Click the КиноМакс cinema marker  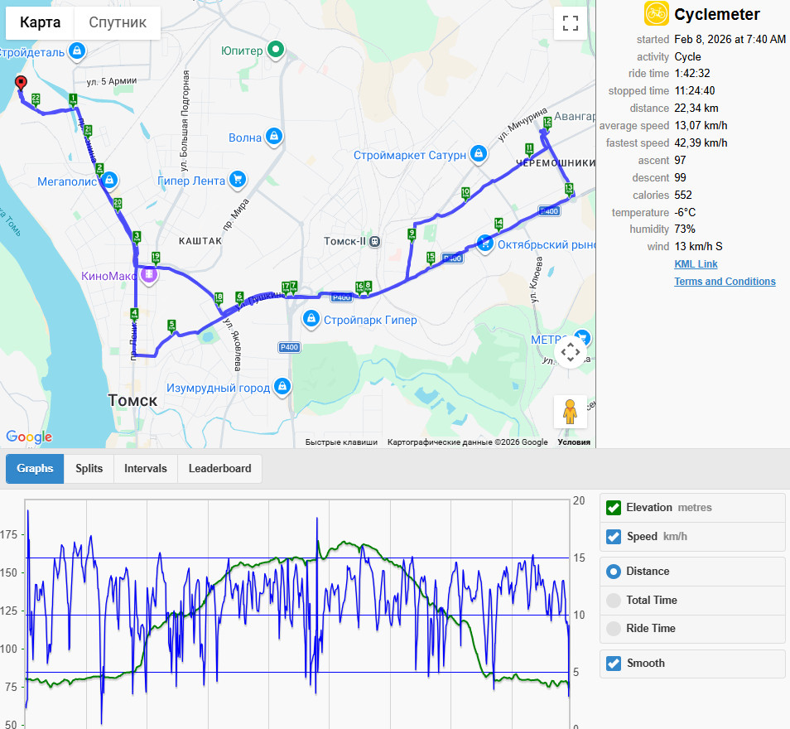[148, 275]
